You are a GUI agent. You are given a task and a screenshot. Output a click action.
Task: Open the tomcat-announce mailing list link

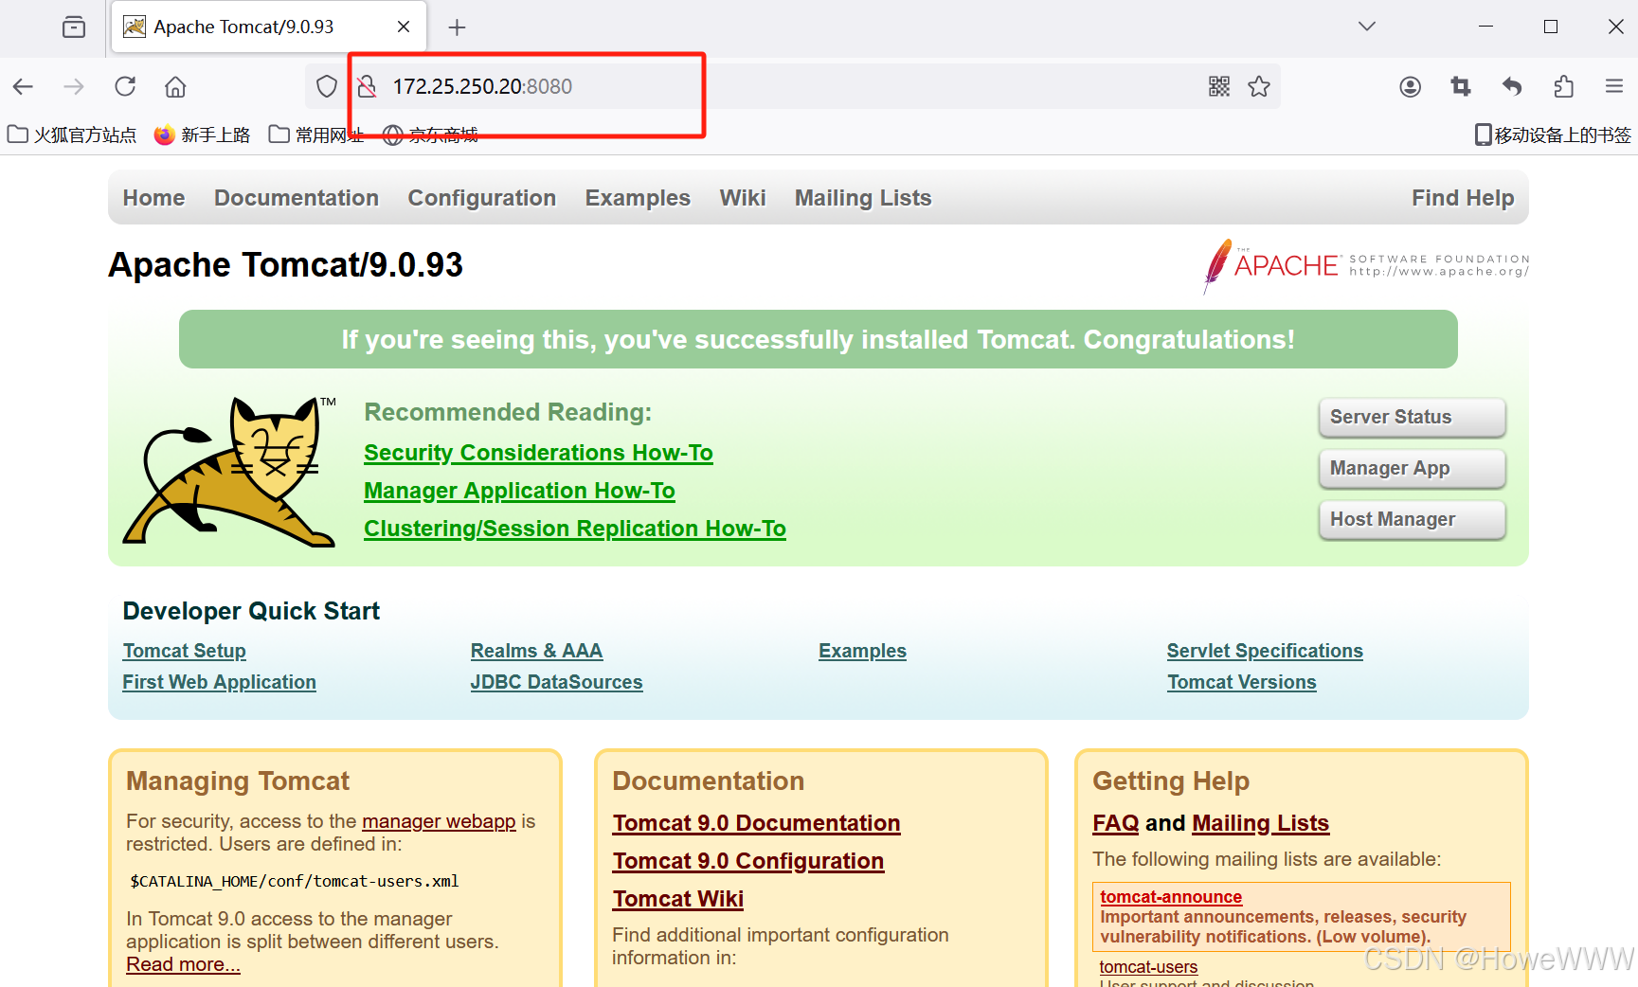1171,897
